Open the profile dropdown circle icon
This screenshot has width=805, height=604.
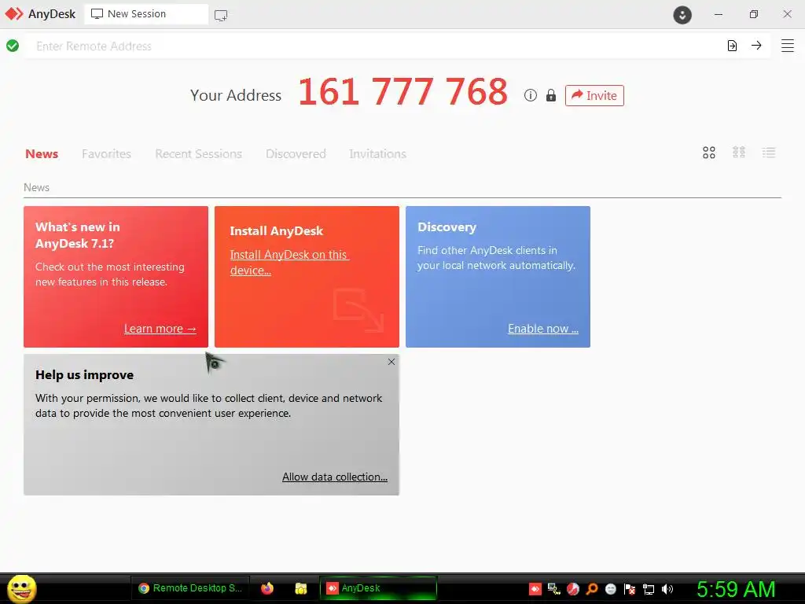point(682,15)
